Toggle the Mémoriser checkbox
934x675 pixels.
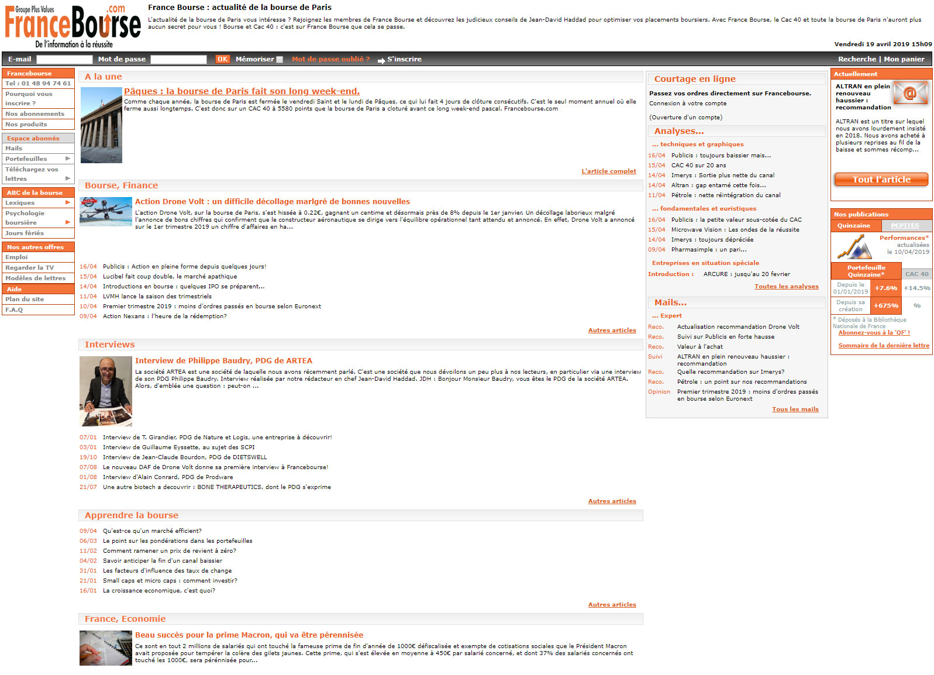pyautogui.click(x=280, y=60)
